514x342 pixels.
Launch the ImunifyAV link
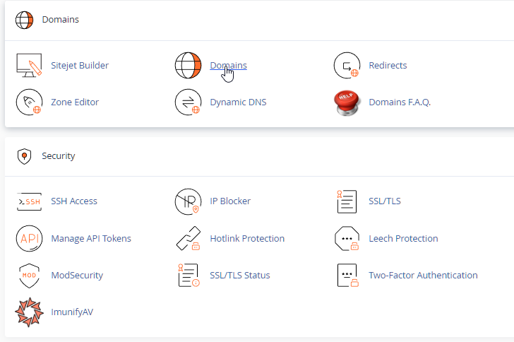(72, 312)
